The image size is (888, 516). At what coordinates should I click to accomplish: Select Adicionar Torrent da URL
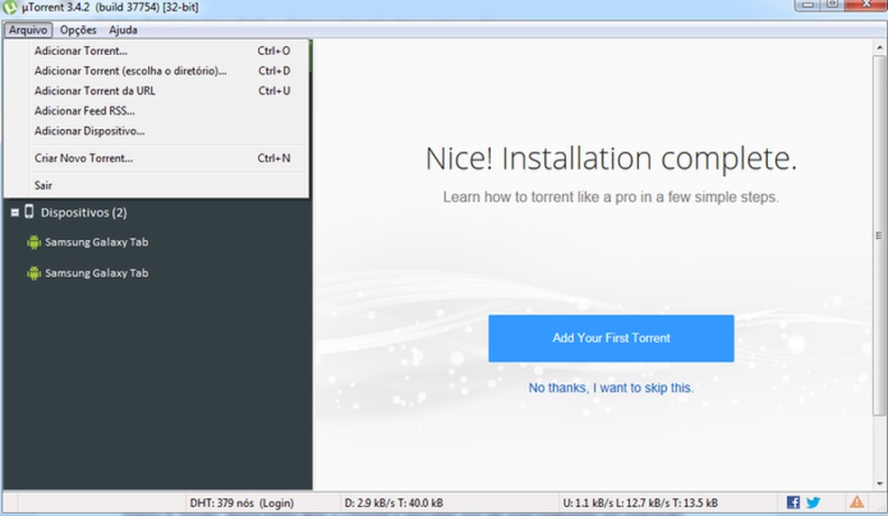156,90
